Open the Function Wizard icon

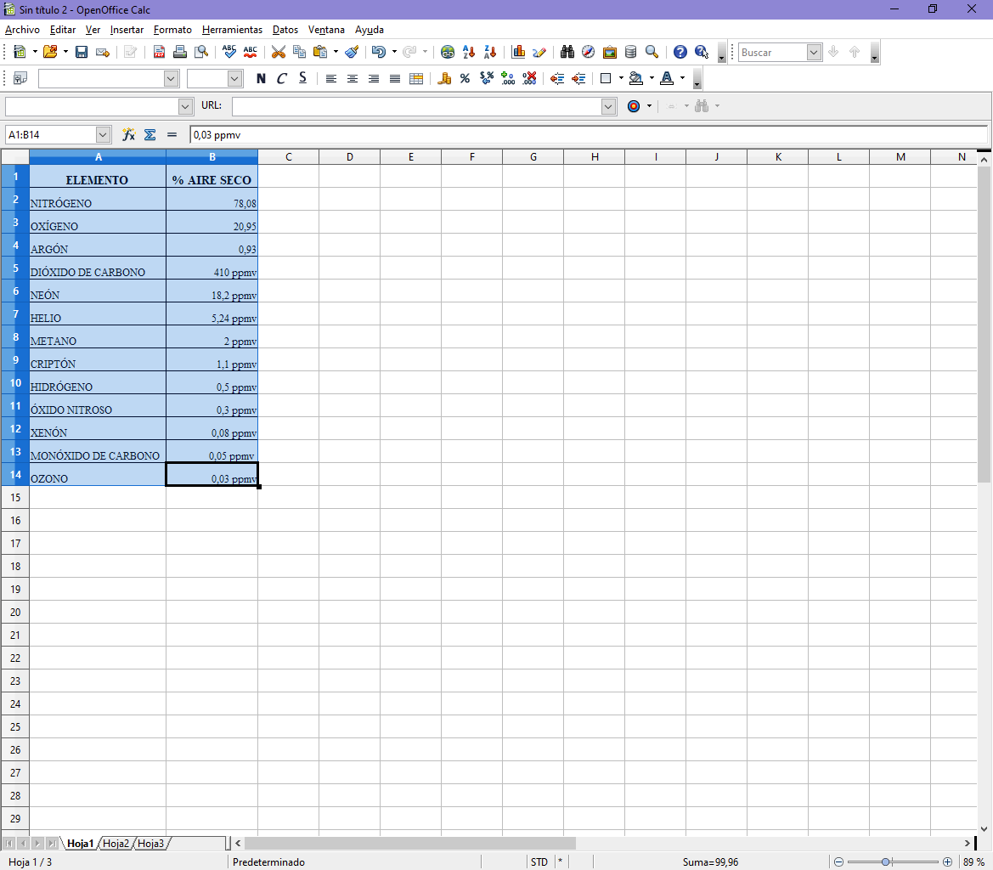129,134
